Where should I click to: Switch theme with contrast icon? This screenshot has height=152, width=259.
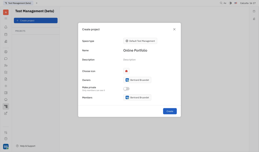point(230,3)
